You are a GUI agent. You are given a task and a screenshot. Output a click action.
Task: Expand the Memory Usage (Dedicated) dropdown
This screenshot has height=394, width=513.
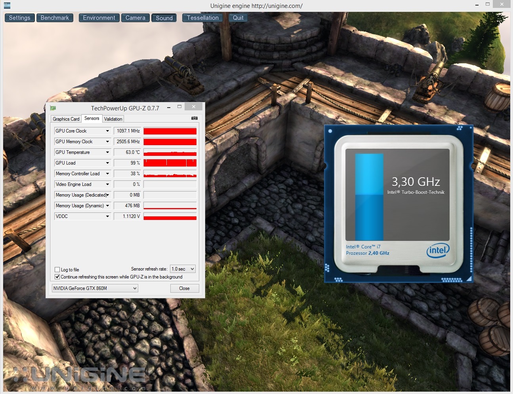(x=107, y=195)
